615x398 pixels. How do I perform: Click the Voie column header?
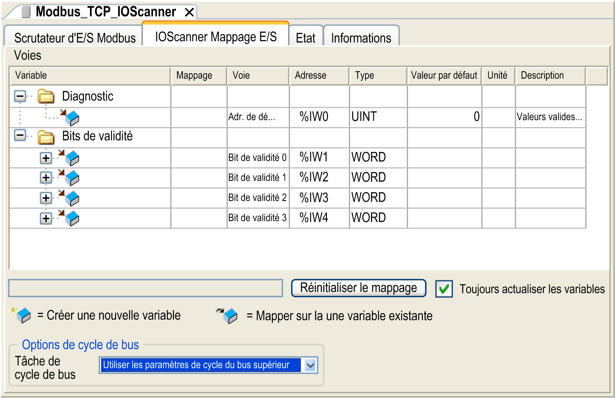point(258,75)
